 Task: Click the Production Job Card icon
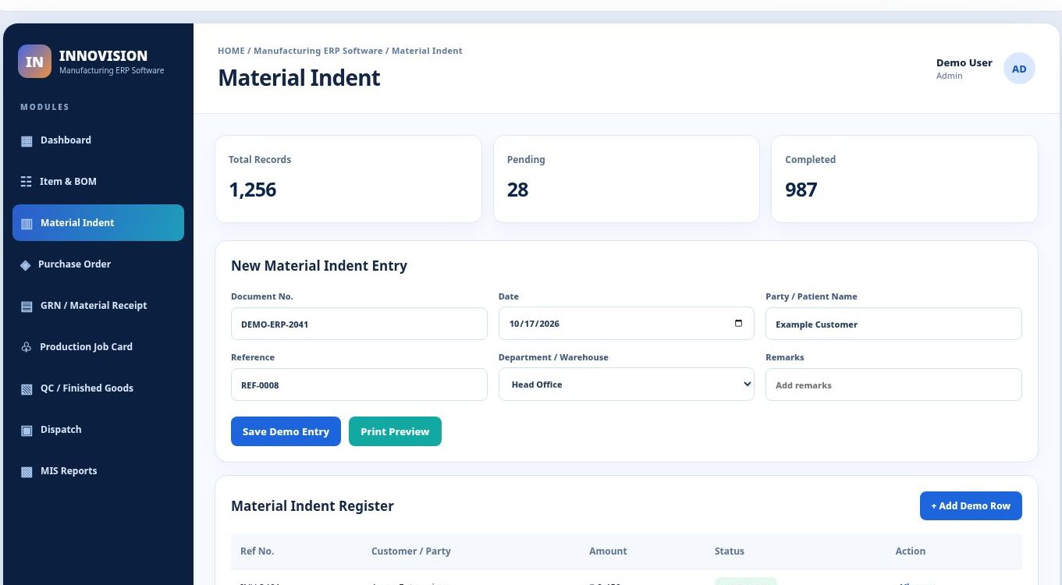click(x=27, y=347)
